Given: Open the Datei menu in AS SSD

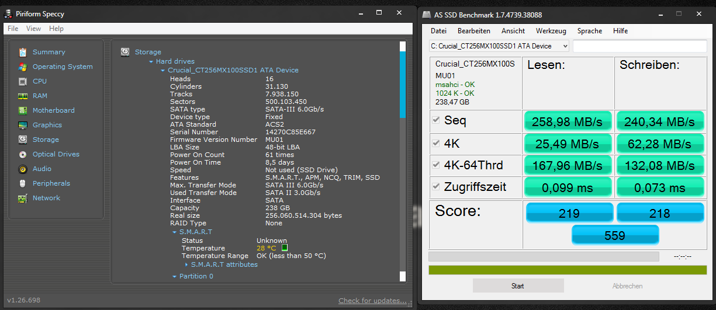Looking at the screenshot, I should [438, 31].
